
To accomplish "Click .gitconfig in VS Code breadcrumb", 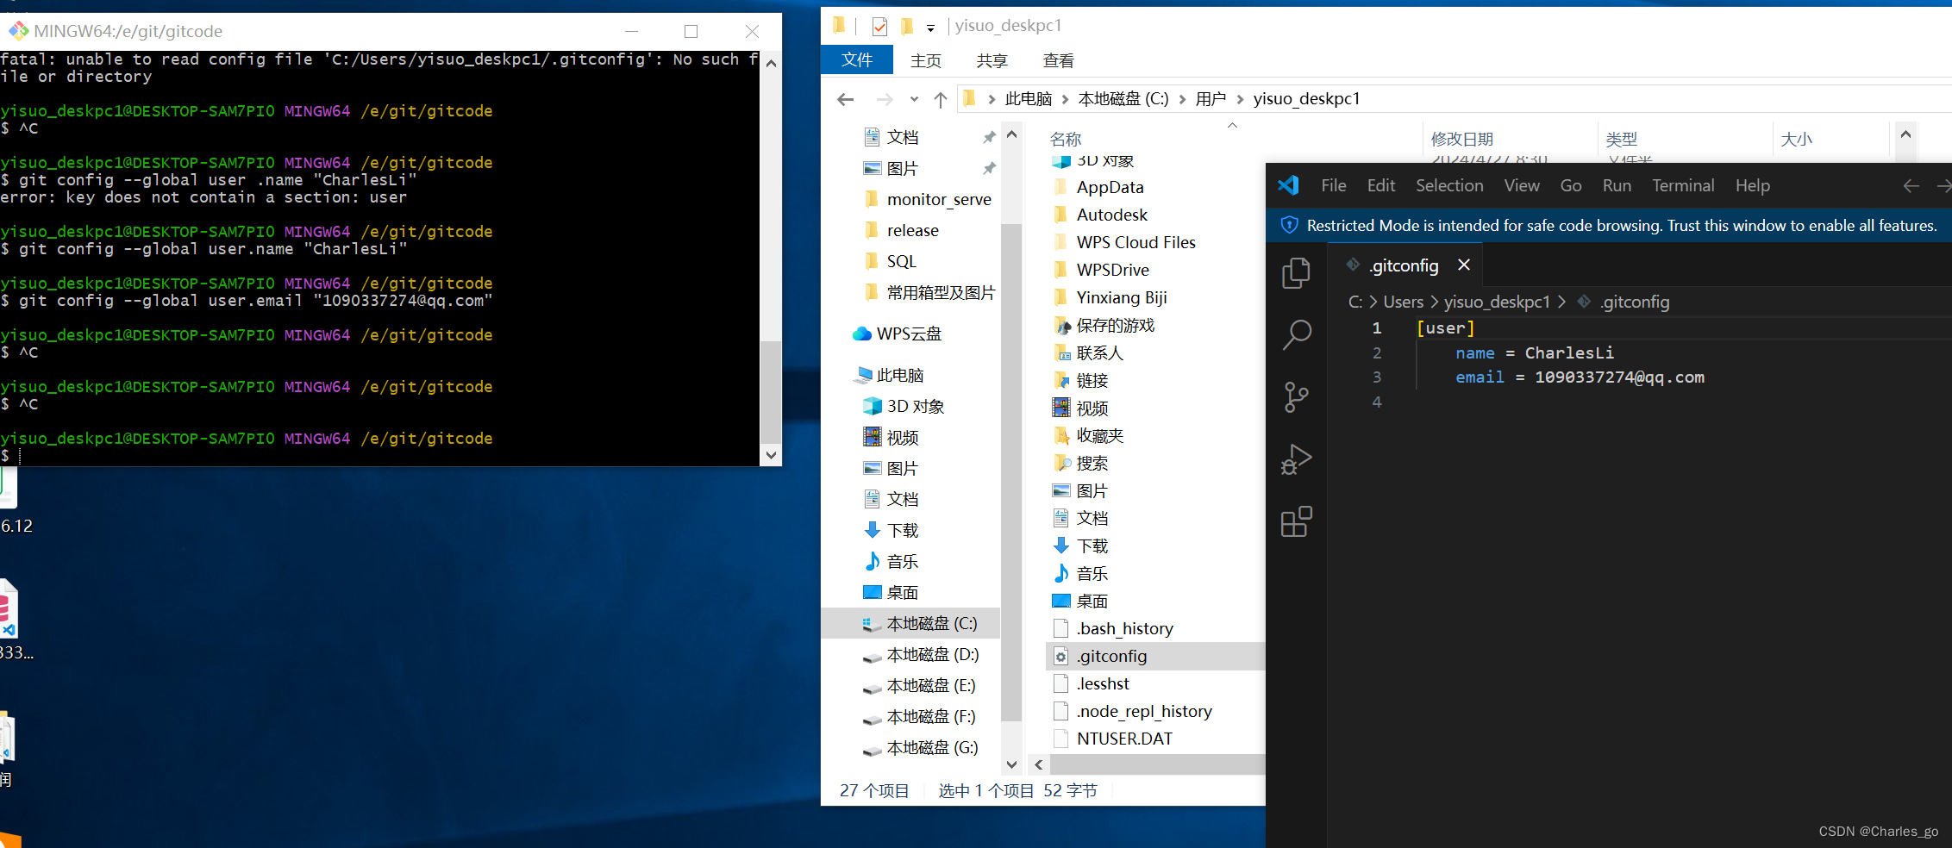I will pos(1634,302).
